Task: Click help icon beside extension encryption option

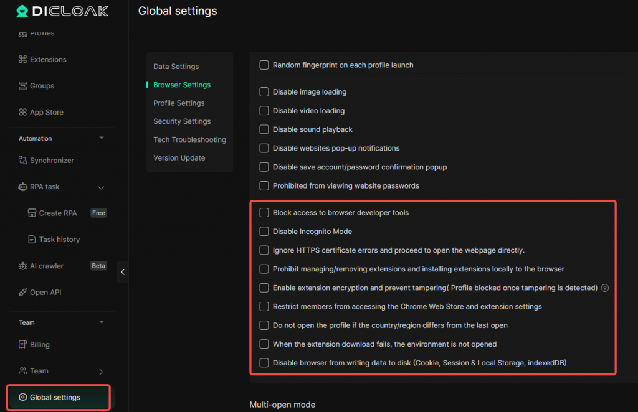Action: coord(604,288)
